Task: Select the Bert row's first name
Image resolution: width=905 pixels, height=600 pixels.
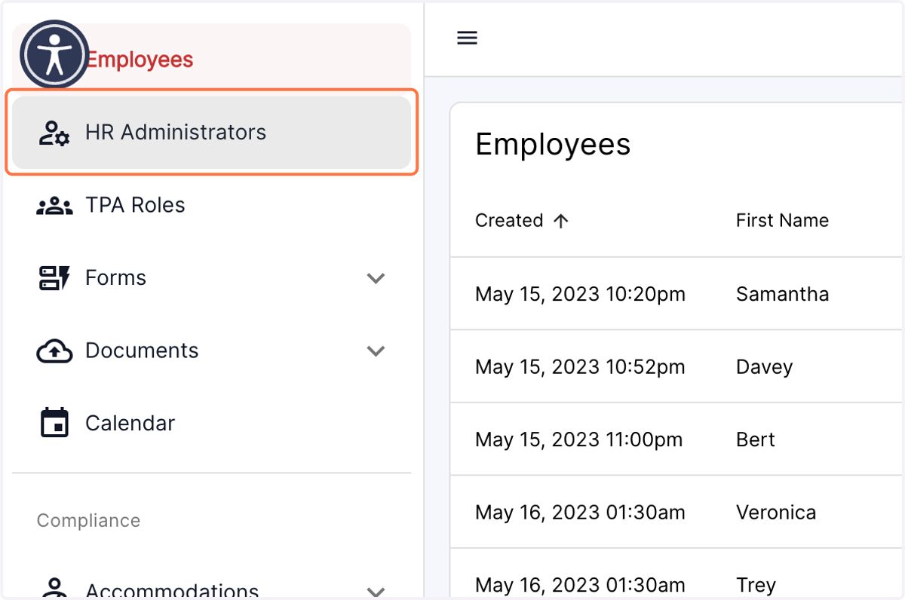Action: pos(755,439)
